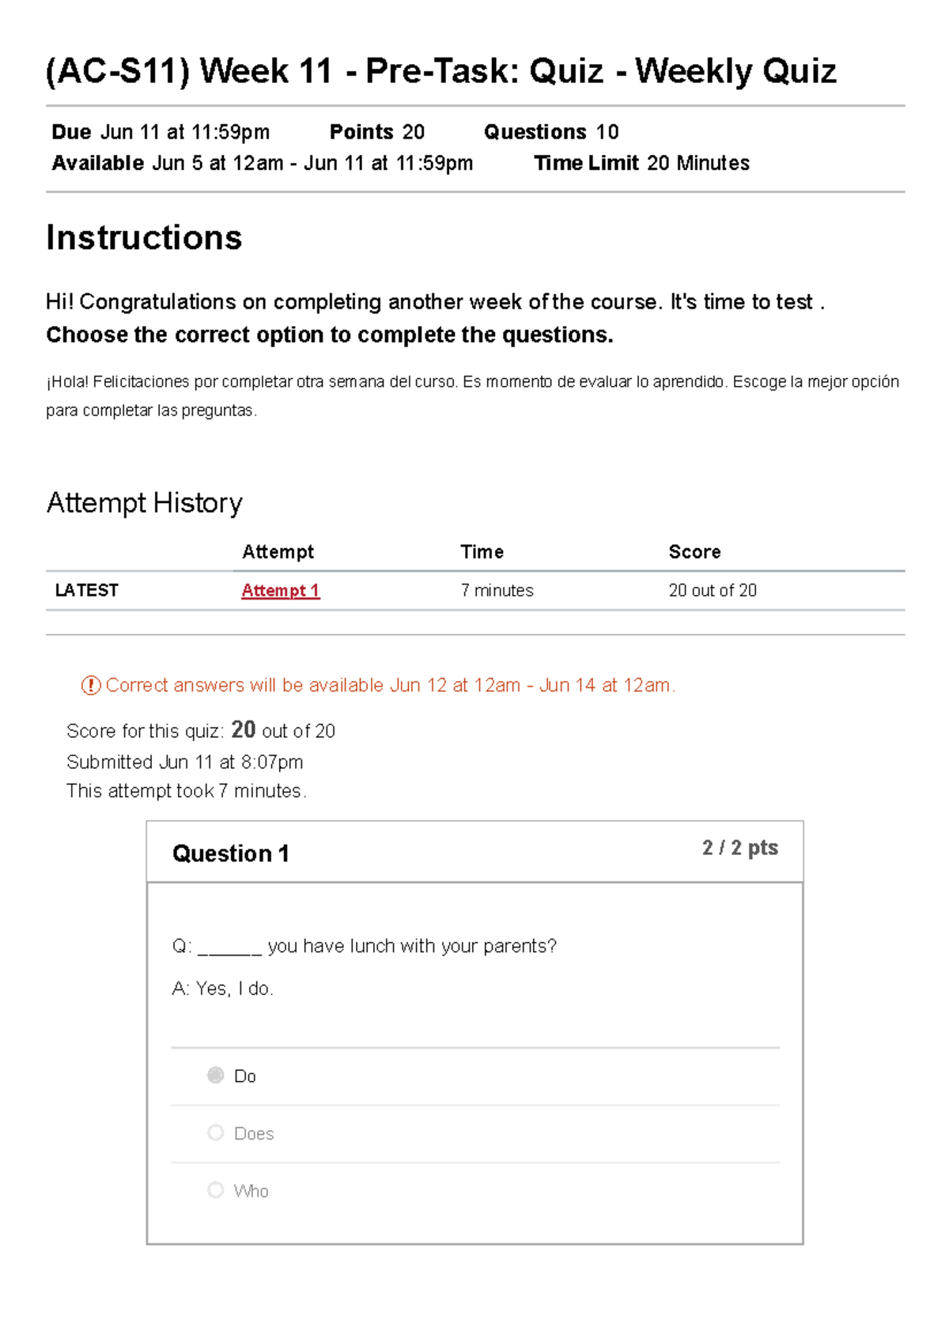Image resolution: width=949 pixels, height=1343 pixels.
Task: Click the "2 / 2 pts" points label
Action: [x=740, y=847]
